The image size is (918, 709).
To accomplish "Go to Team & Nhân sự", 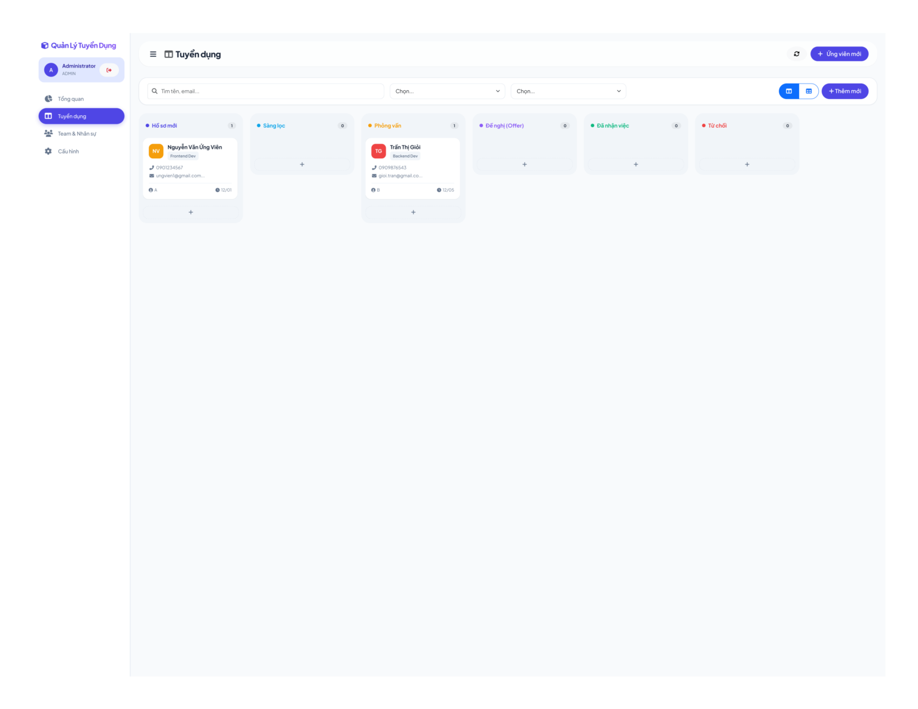I will pos(81,134).
